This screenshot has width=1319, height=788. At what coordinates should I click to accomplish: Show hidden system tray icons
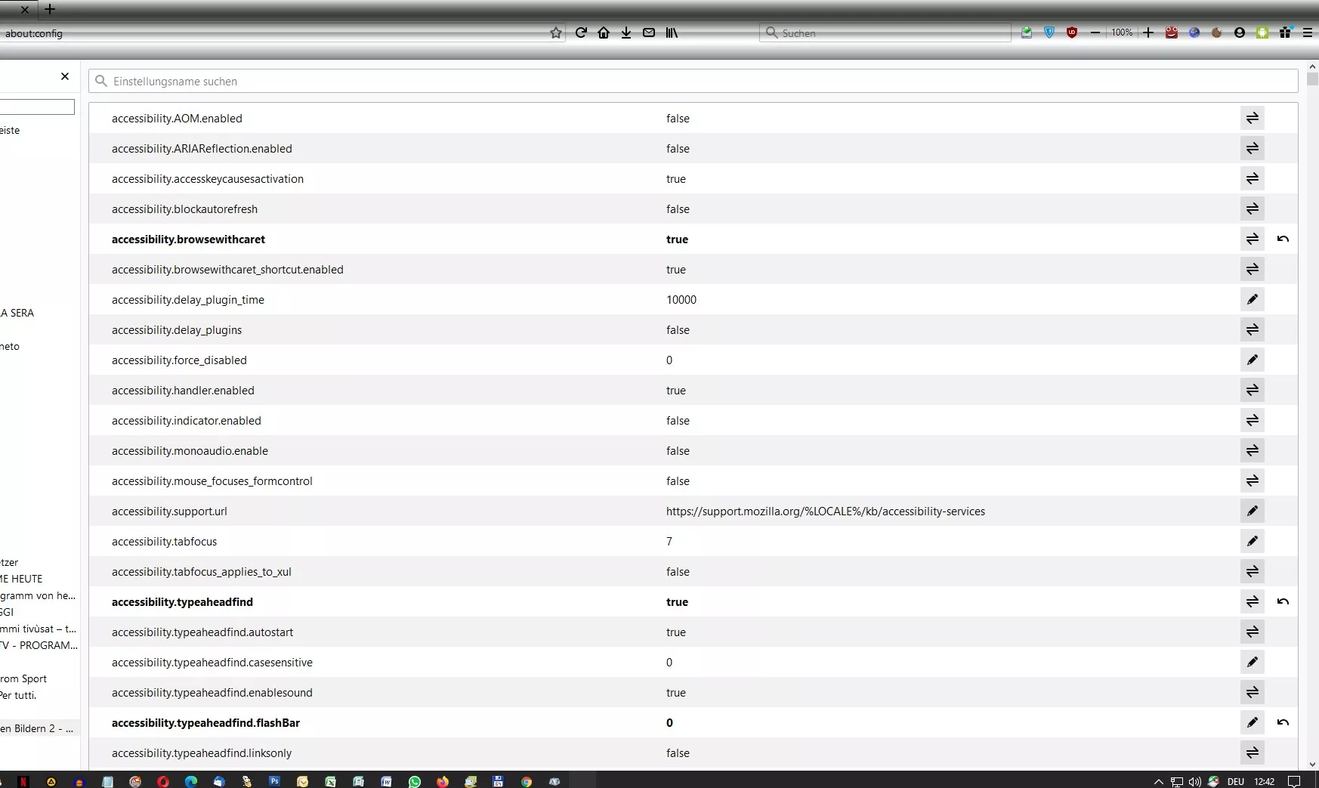(x=1158, y=781)
